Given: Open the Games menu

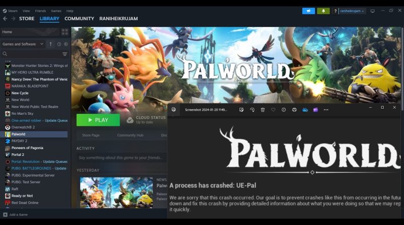Looking at the screenshot, I should click(x=56, y=11).
